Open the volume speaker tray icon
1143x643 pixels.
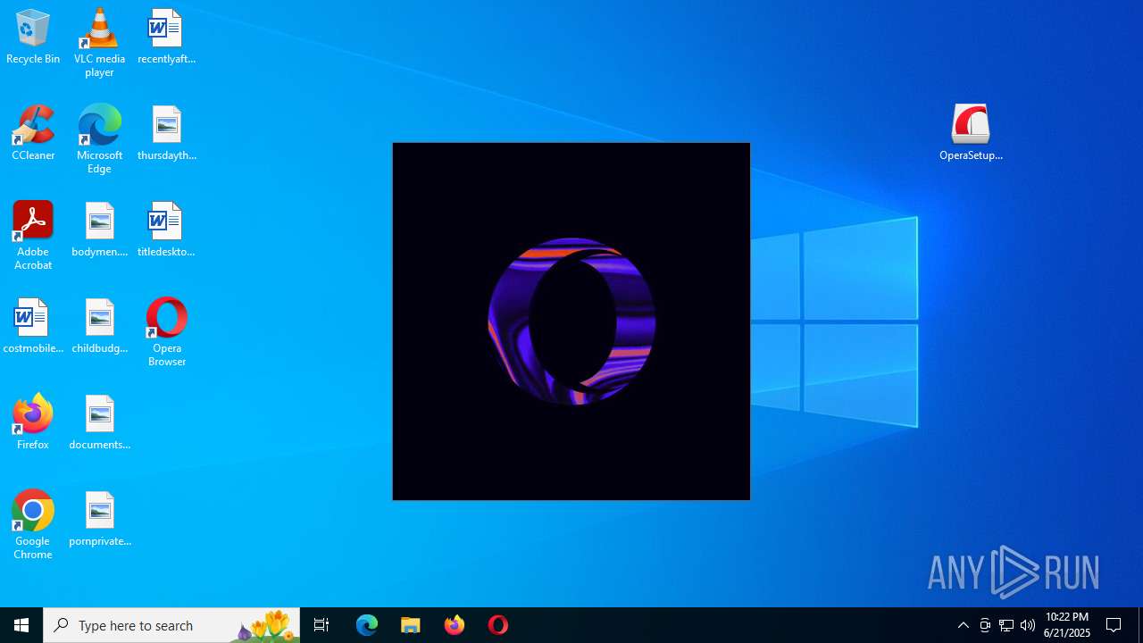point(1028,625)
